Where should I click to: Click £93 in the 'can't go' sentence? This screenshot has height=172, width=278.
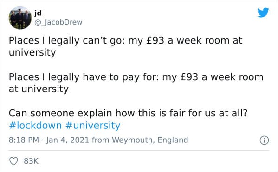(155, 40)
